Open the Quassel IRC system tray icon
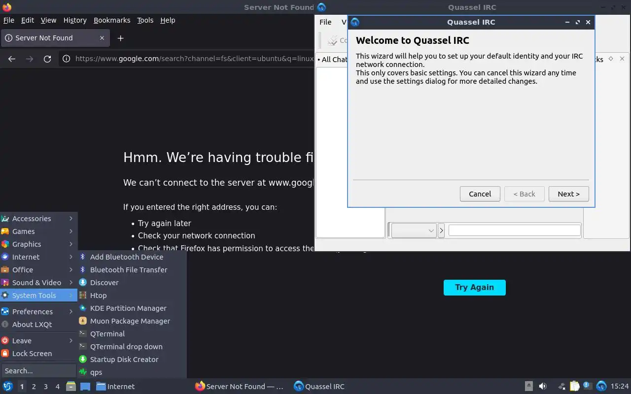This screenshot has width=631, height=394. [601, 386]
